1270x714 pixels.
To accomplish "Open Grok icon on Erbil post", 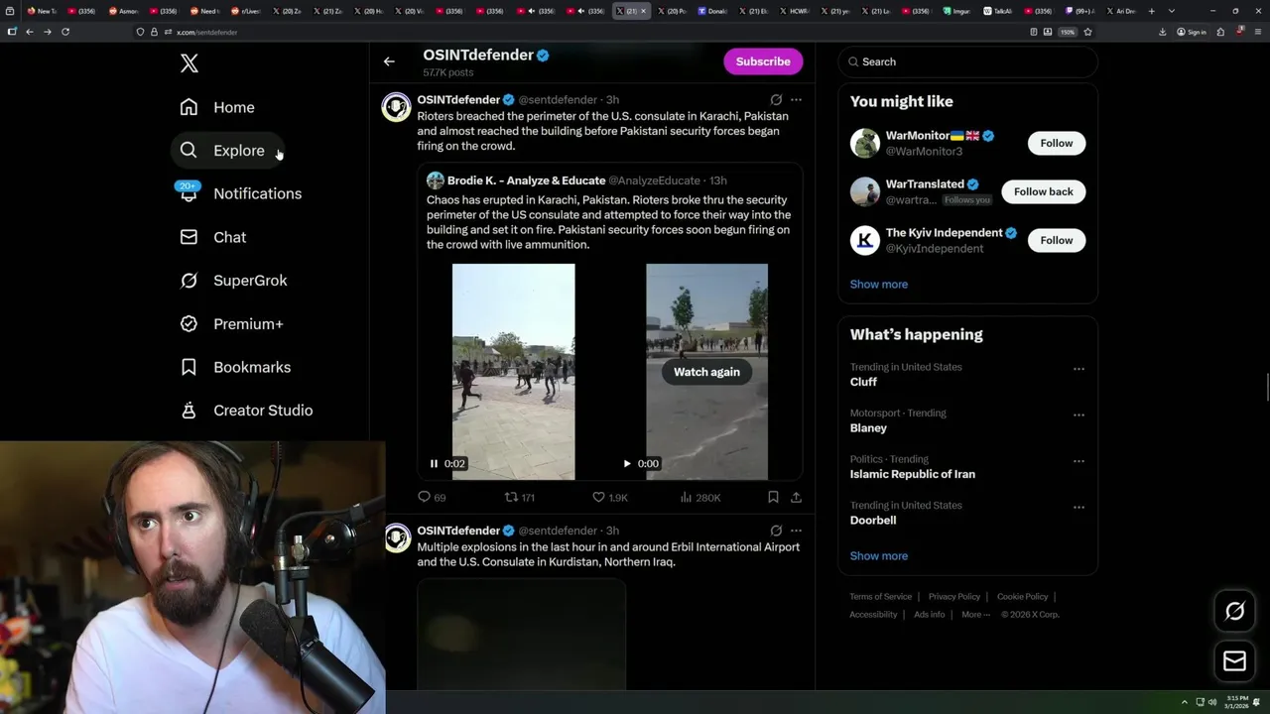I will [776, 531].
